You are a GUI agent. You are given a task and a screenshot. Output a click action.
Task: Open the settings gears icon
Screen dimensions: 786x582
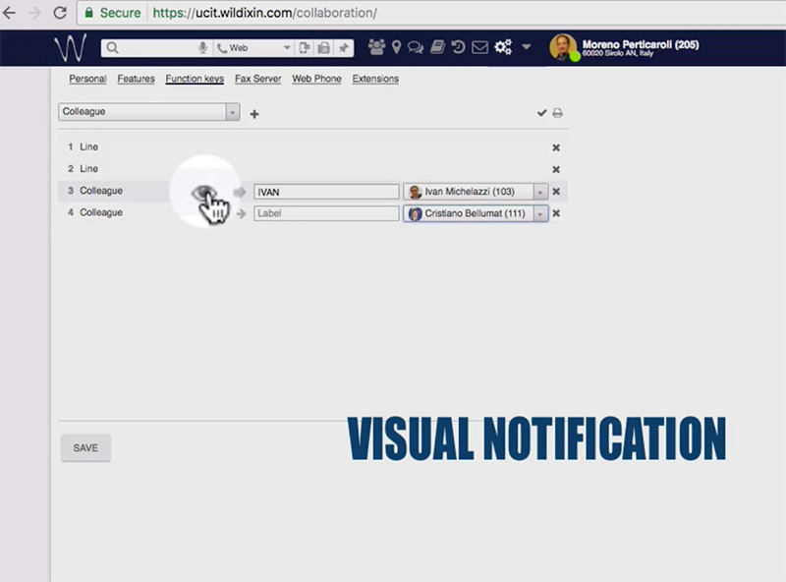point(503,46)
